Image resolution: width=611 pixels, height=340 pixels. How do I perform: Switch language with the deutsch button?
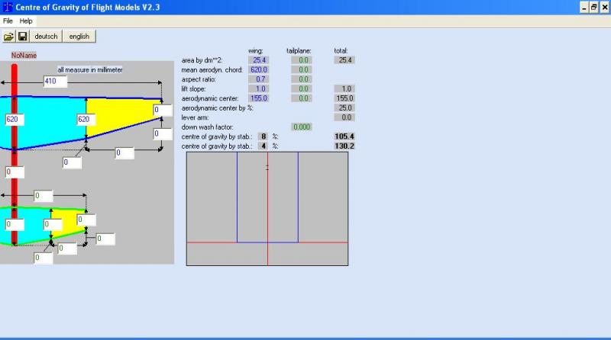pos(46,36)
